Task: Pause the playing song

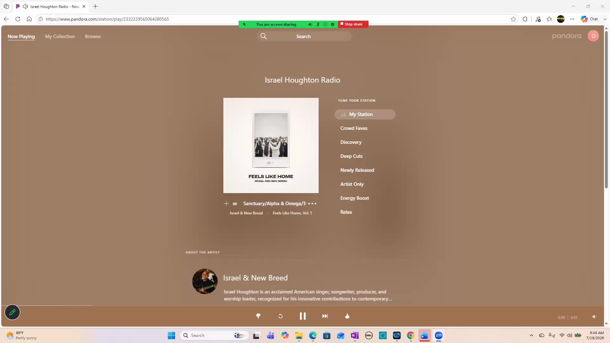Action: tap(302, 316)
